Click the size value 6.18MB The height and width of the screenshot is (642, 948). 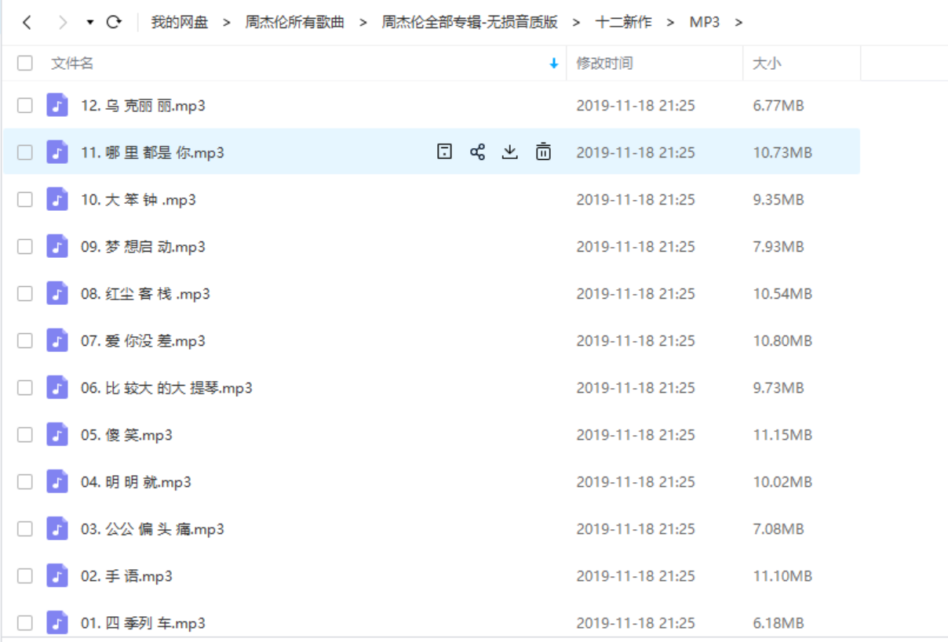778,623
